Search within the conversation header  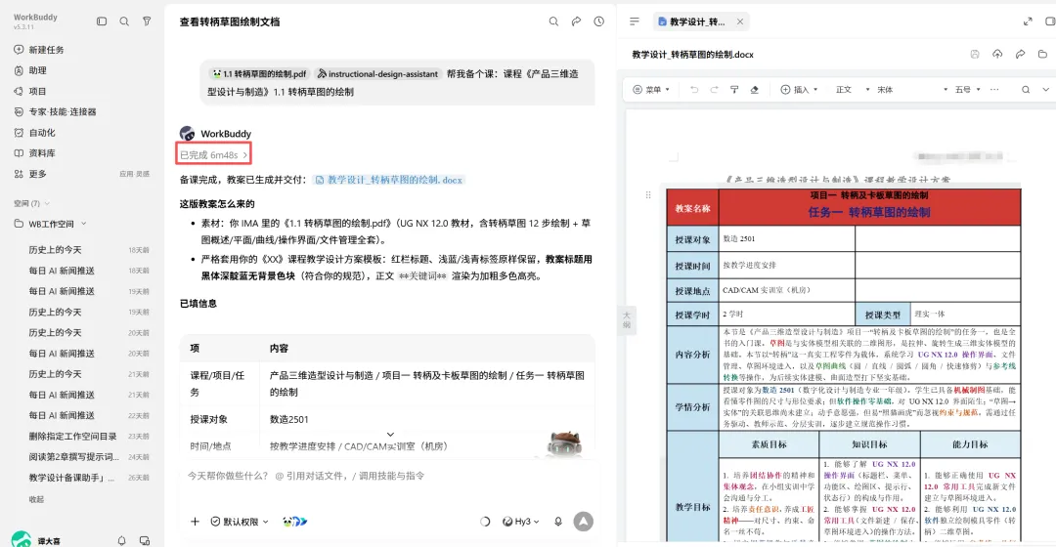pos(553,21)
